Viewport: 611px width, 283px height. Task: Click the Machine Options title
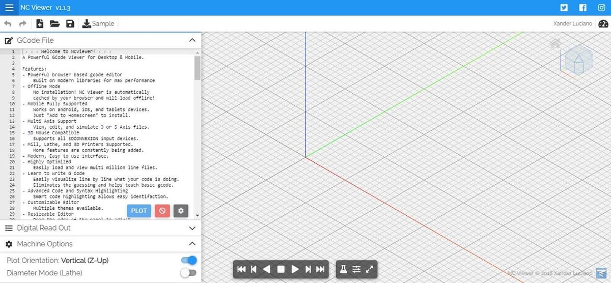45,244
